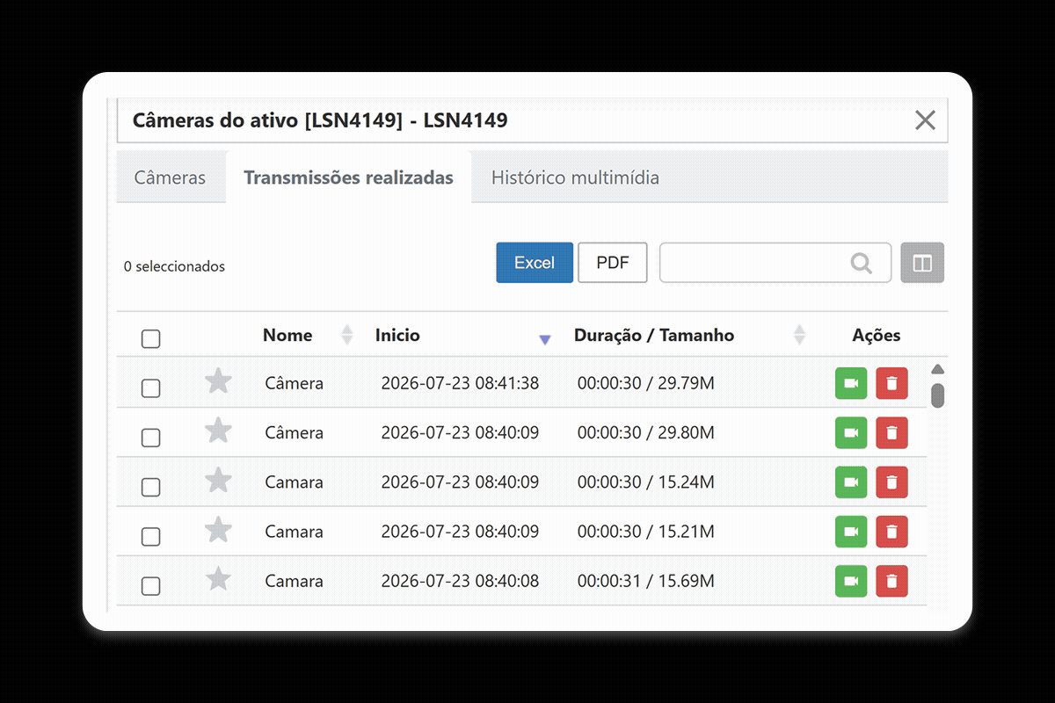Click the 2026-07-23 08:40:08 cell
Viewport: 1055px width, 703px height.
[460, 581]
